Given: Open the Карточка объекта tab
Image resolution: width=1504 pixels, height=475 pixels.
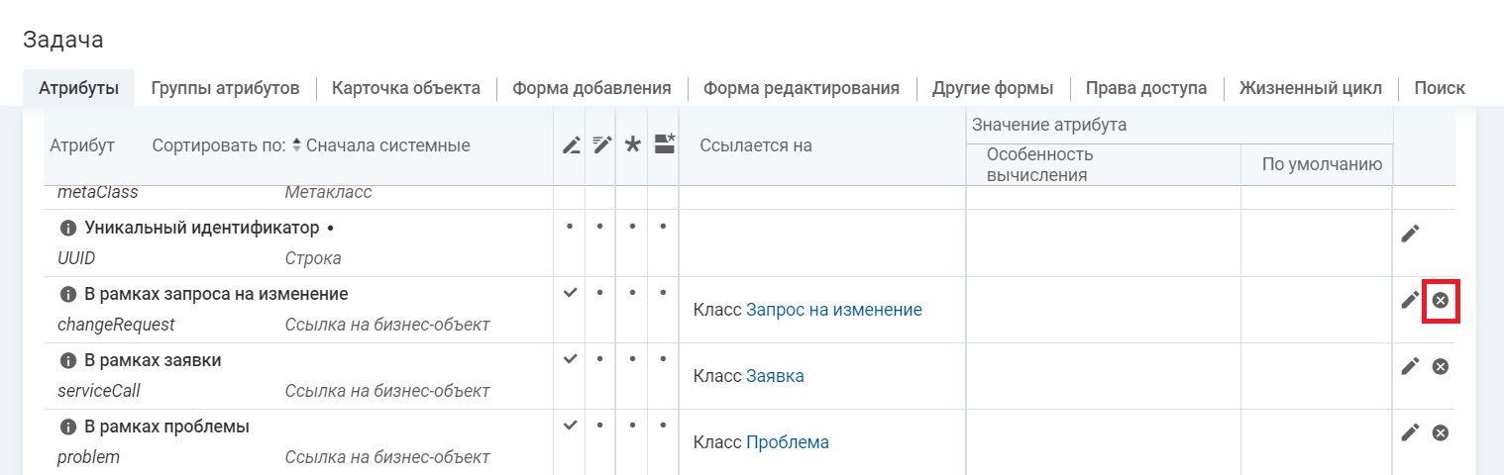Looking at the screenshot, I should click(406, 88).
